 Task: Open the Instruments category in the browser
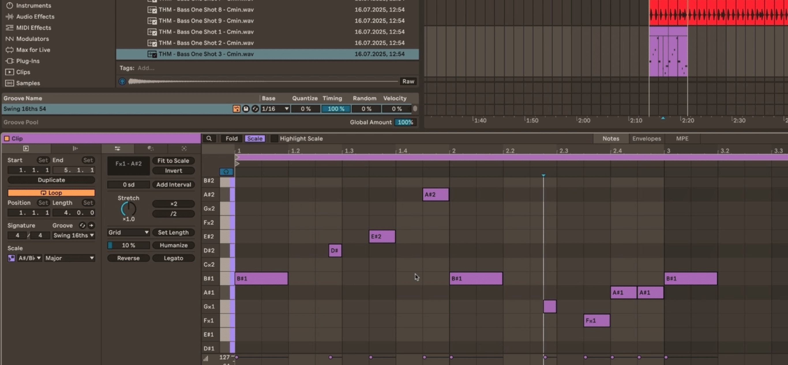coord(34,5)
